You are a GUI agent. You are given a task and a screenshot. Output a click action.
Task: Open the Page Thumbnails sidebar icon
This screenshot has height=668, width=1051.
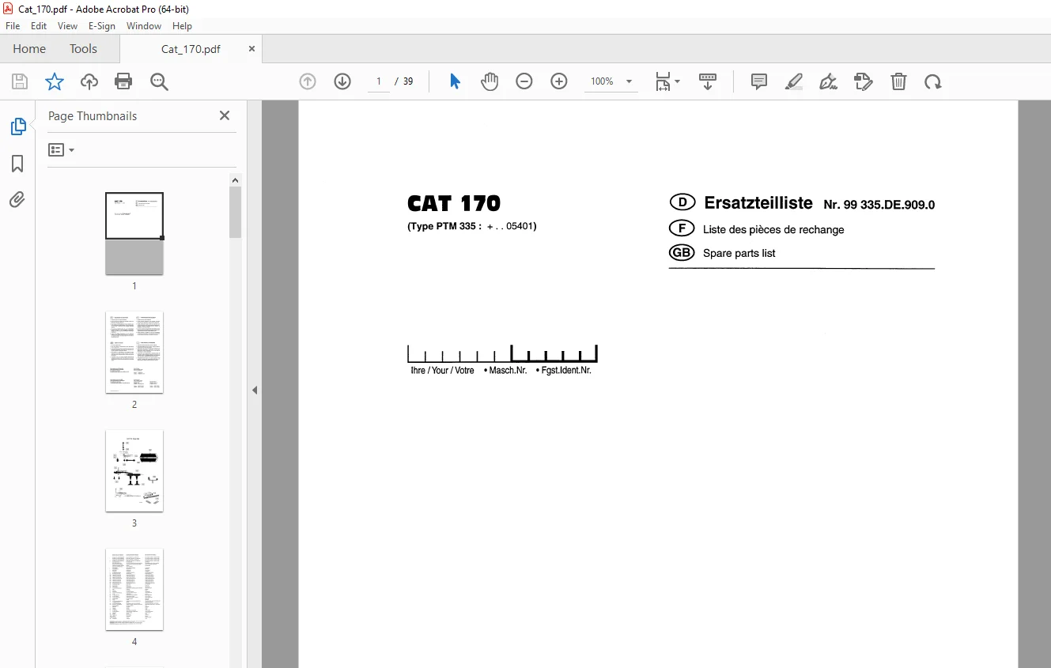[x=17, y=126]
